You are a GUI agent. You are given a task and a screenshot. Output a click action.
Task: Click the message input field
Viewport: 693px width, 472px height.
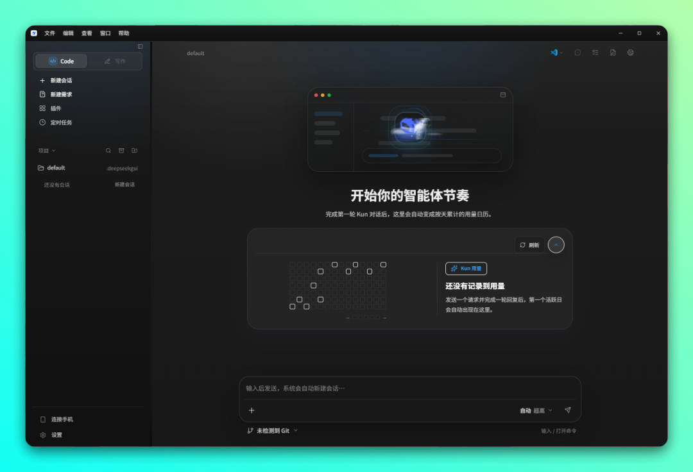click(409, 388)
